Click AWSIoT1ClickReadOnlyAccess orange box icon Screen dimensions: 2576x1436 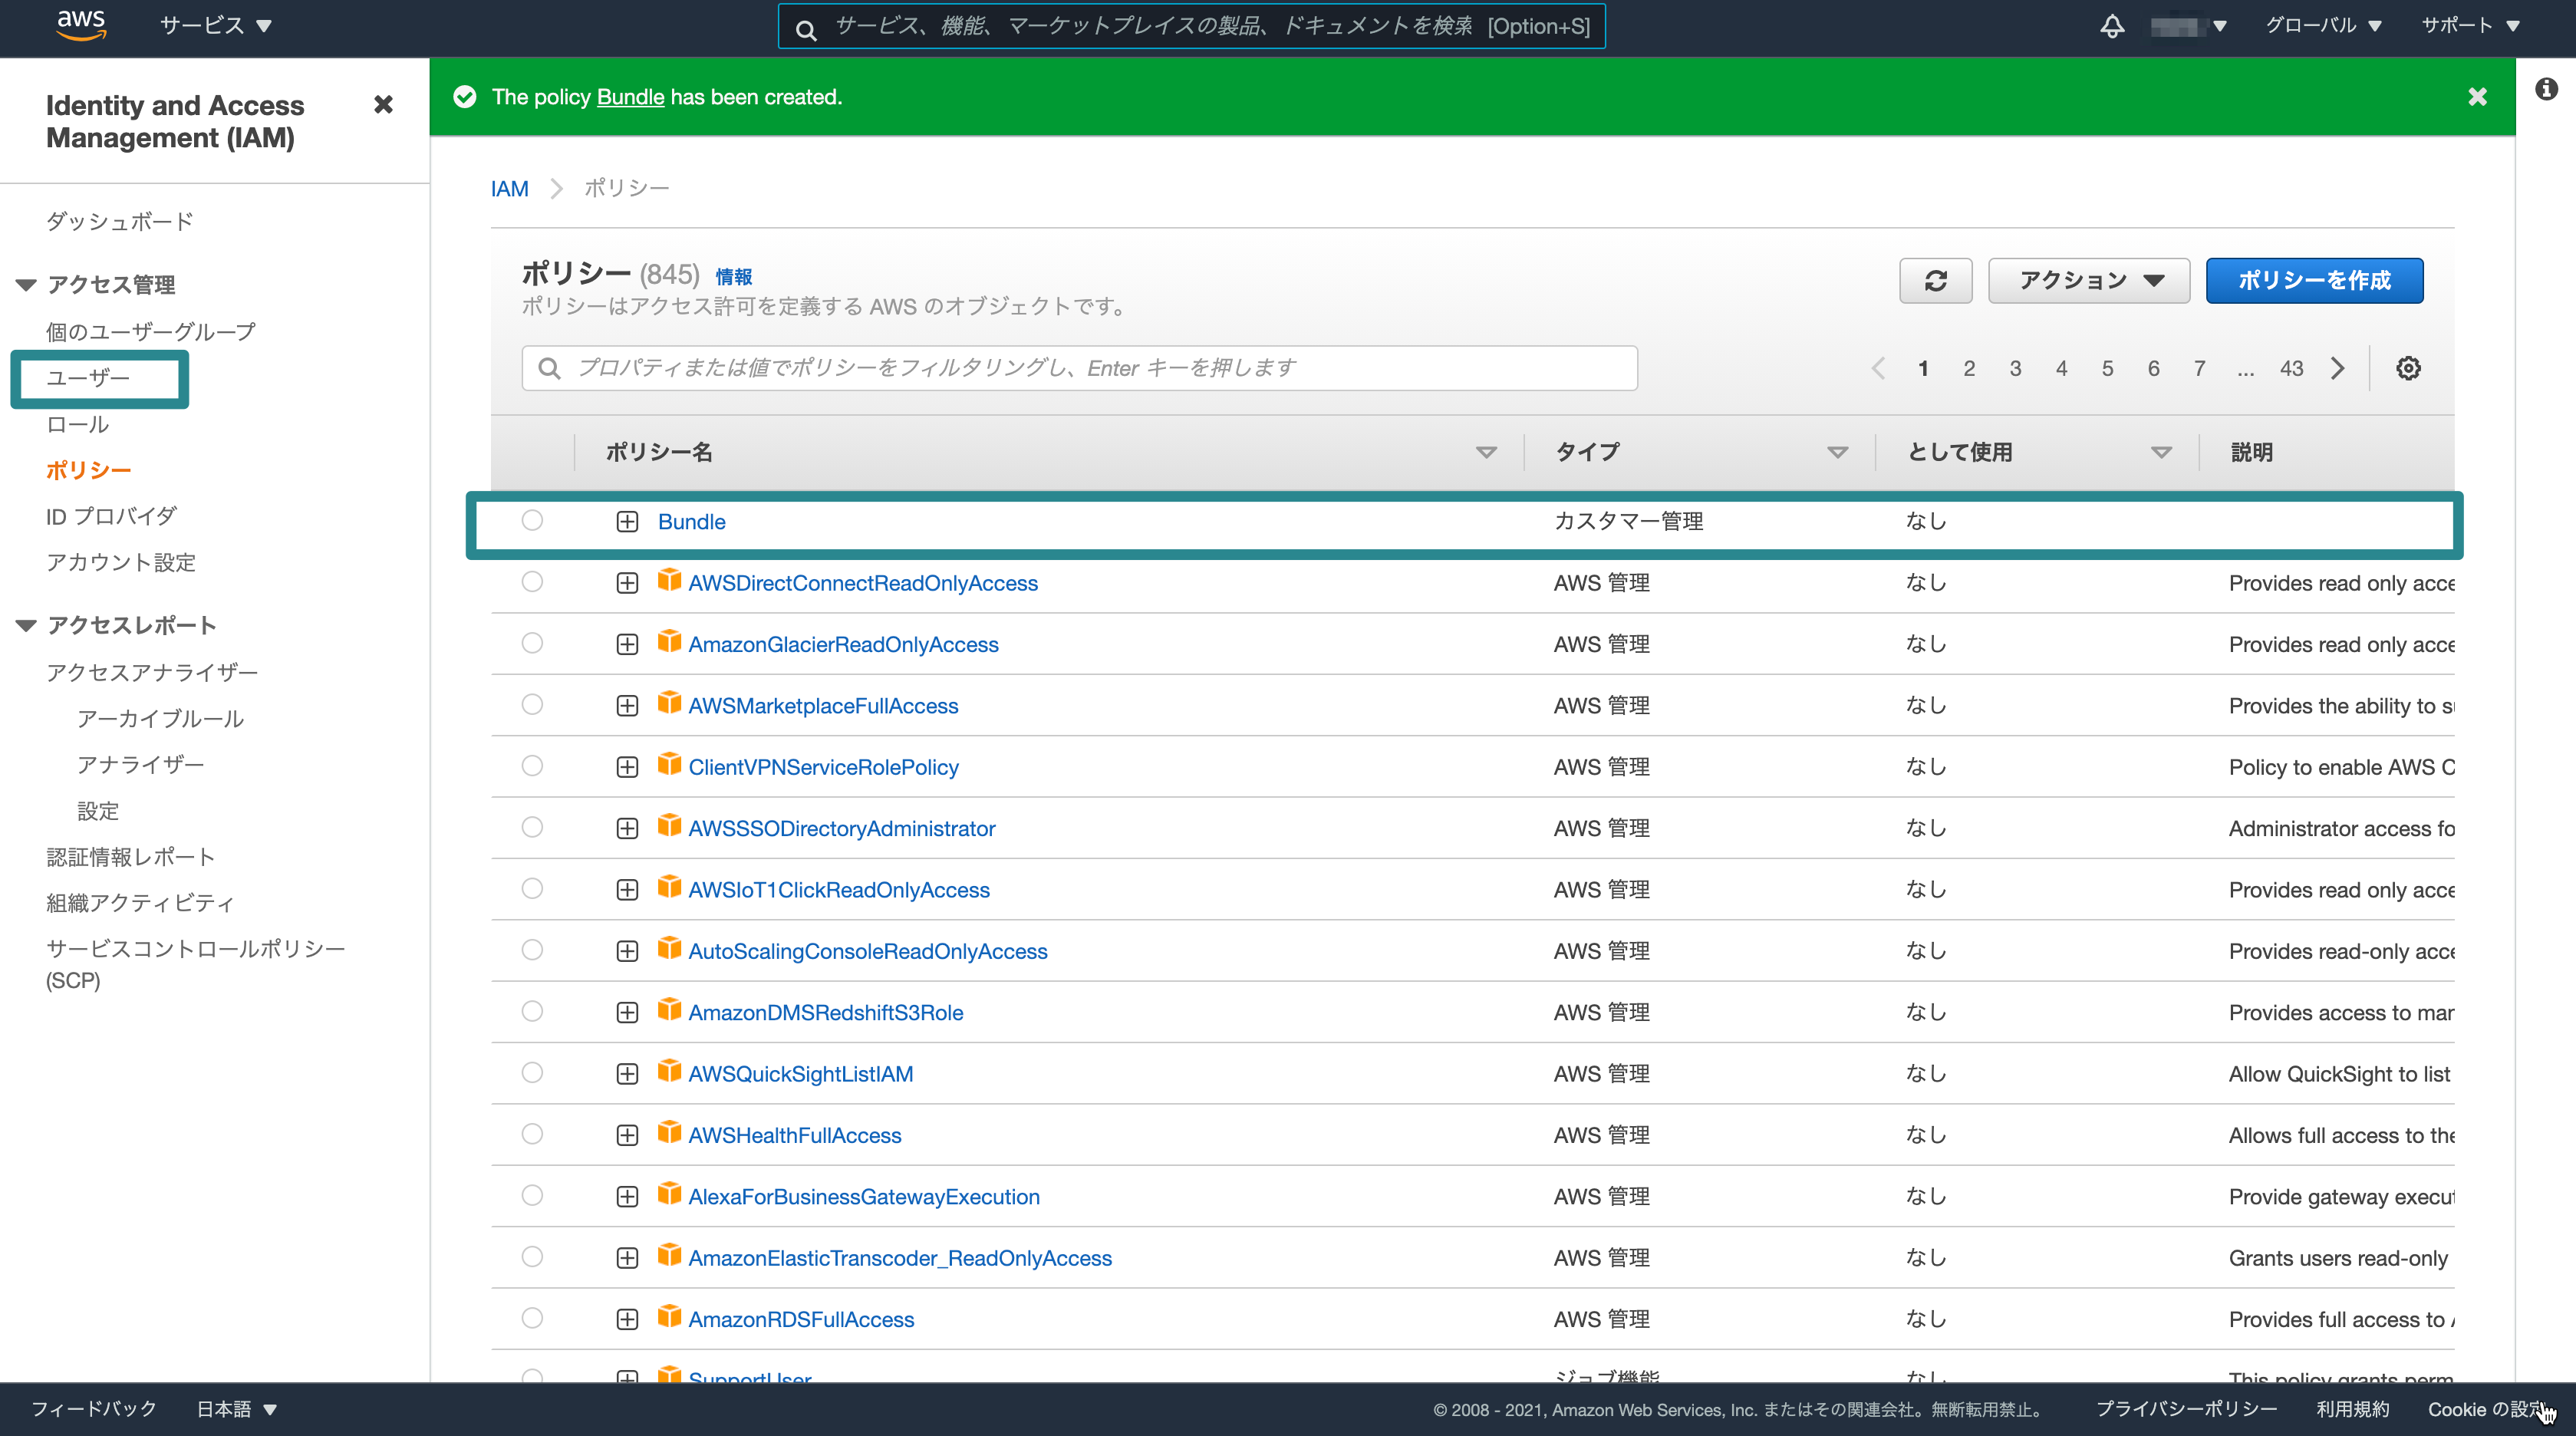[669, 887]
